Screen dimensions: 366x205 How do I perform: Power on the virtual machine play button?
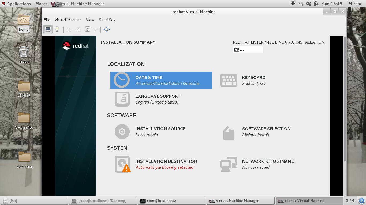tap(69, 29)
